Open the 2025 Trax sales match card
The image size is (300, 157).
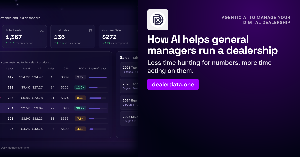point(129,70)
